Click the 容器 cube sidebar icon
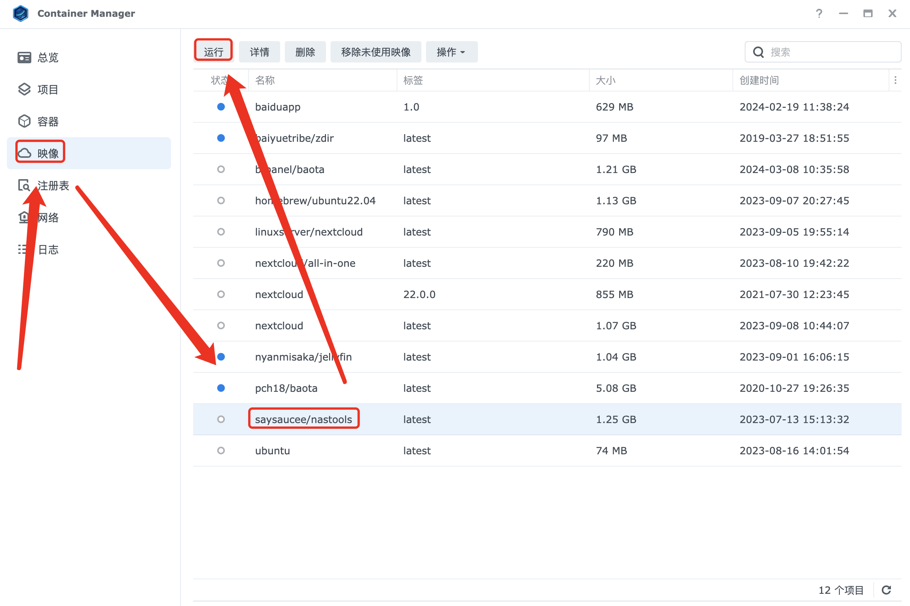The image size is (910, 606). [x=24, y=121]
